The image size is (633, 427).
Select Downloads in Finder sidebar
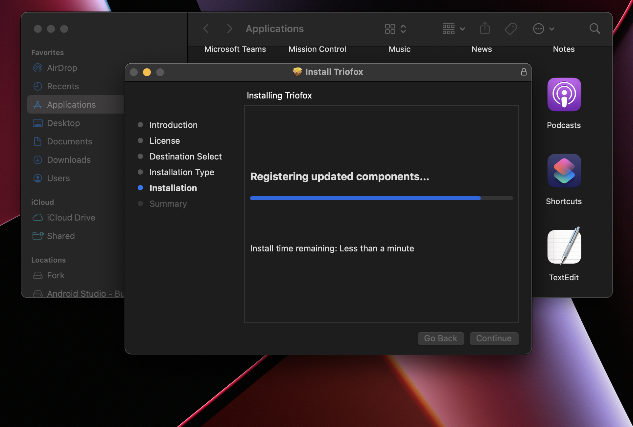pyautogui.click(x=76, y=160)
